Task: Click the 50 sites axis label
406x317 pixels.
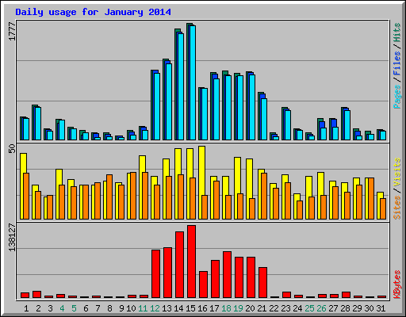Action: (12, 148)
